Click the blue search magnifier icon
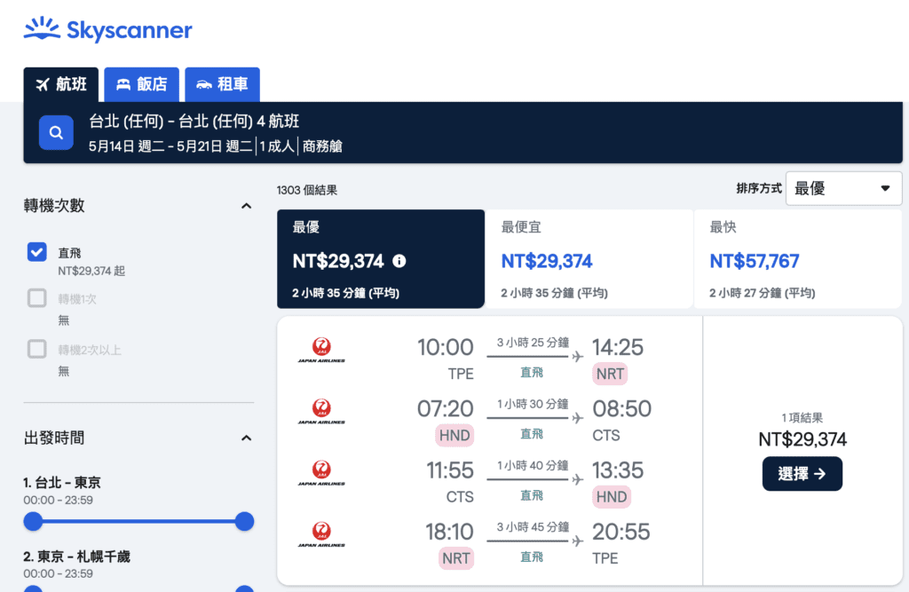Screen dimensions: 909x592 coord(56,133)
